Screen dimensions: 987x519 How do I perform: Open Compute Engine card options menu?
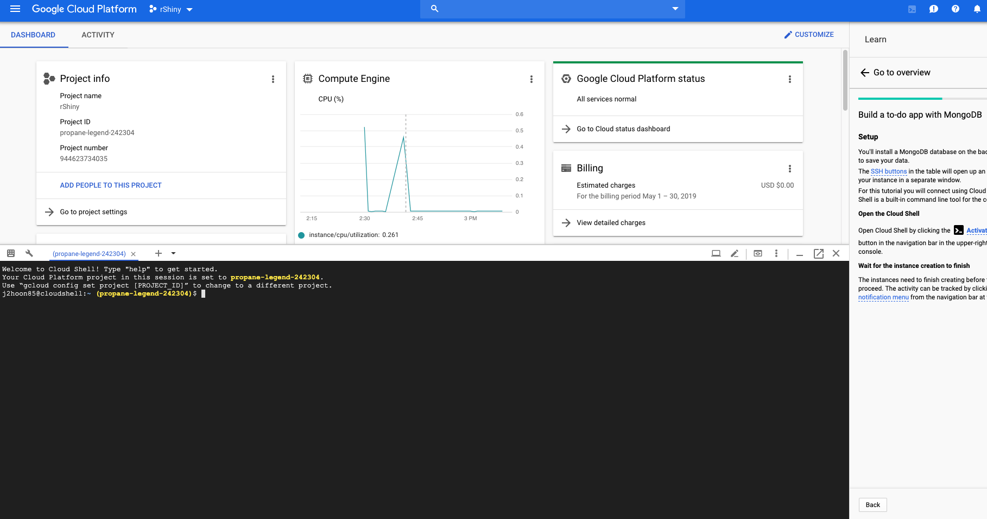pyautogui.click(x=532, y=79)
